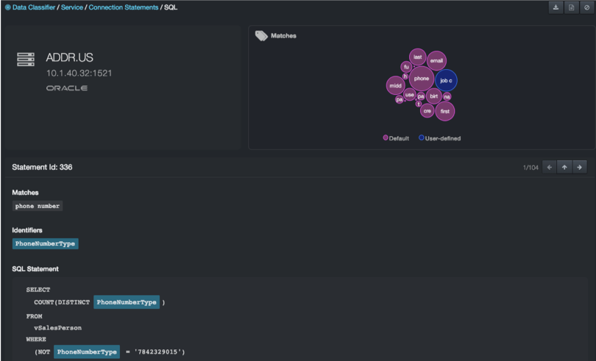Navigate to Service breadcrumb
Viewport: 596px width, 361px height.
click(72, 7)
